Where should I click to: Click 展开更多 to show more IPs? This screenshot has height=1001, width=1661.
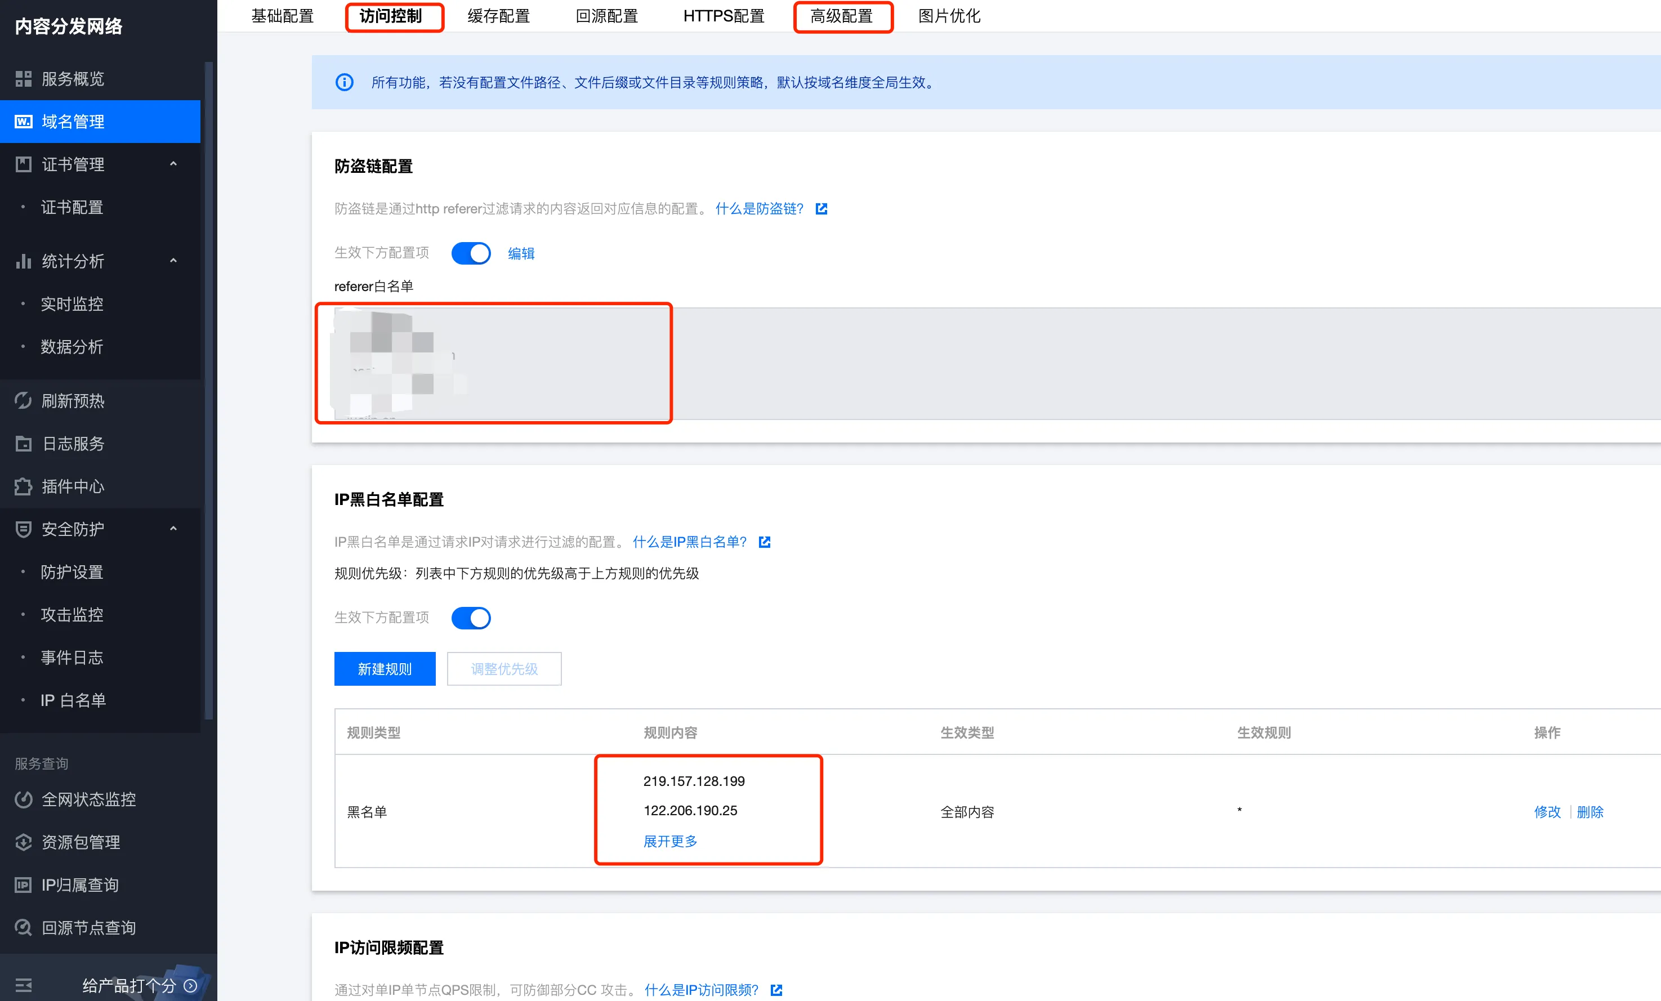(x=670, y=841)
